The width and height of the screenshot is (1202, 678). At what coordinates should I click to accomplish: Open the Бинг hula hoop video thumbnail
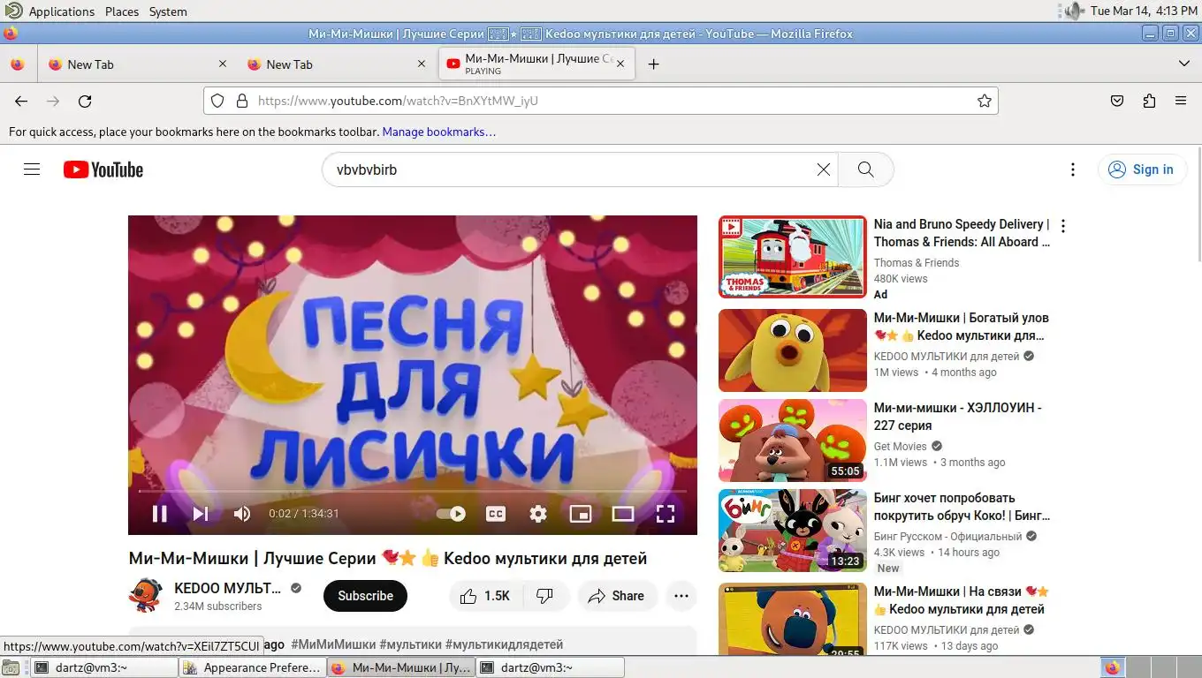pos(793,531)
